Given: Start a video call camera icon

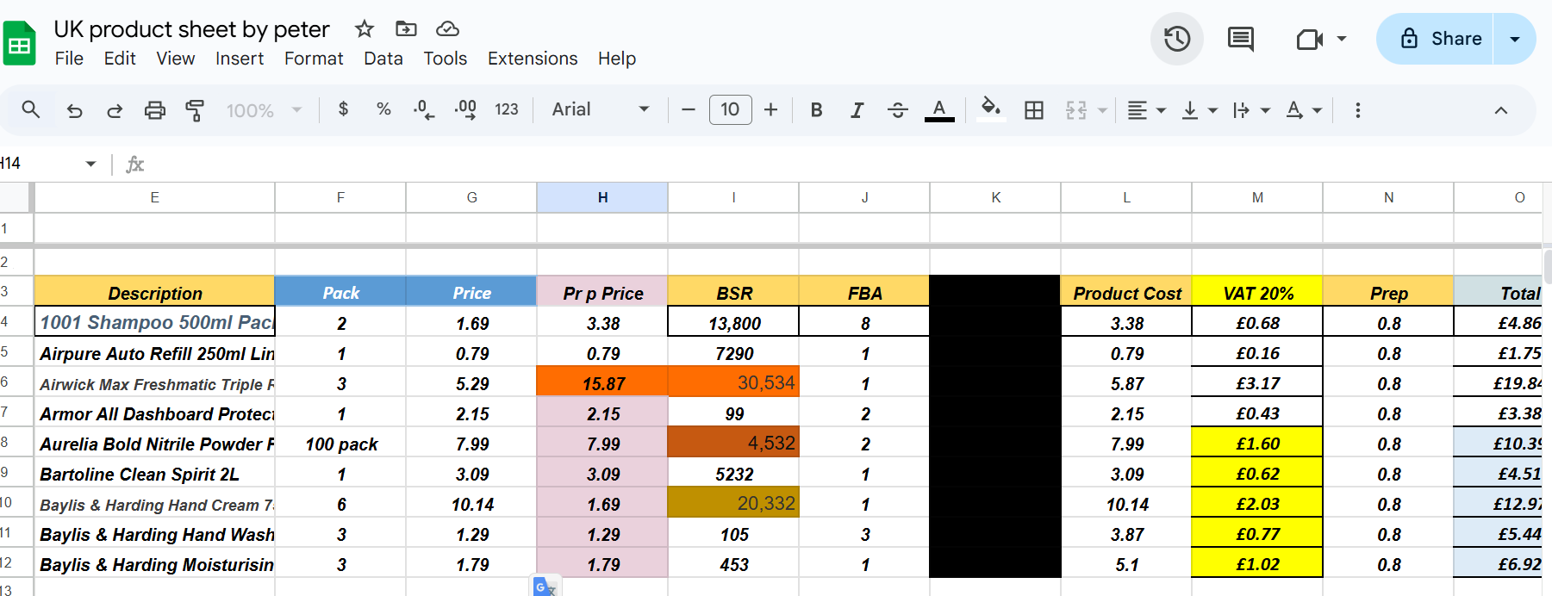Looking at the screenshot, I should point(1309,39).
